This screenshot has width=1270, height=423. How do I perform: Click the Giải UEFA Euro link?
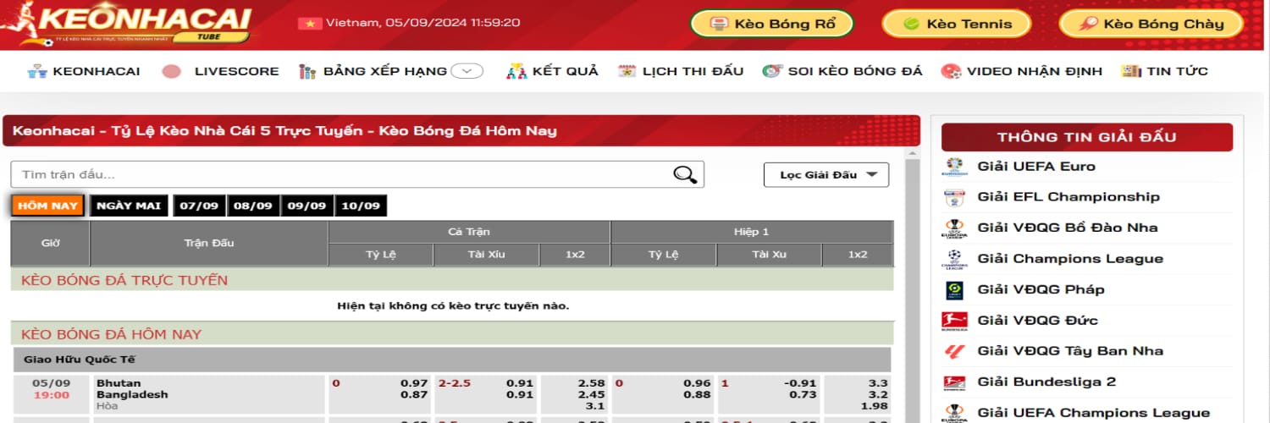pyautogui.click(x=1036, y=167)
